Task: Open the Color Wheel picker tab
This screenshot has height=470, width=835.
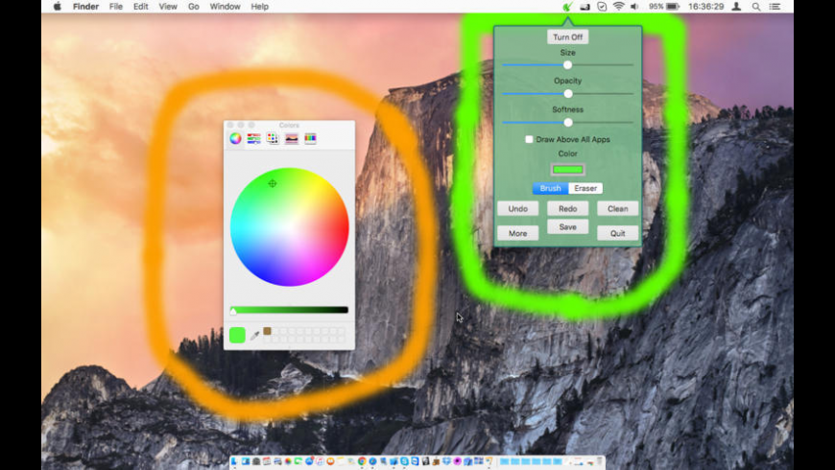Action: point(235,138)
